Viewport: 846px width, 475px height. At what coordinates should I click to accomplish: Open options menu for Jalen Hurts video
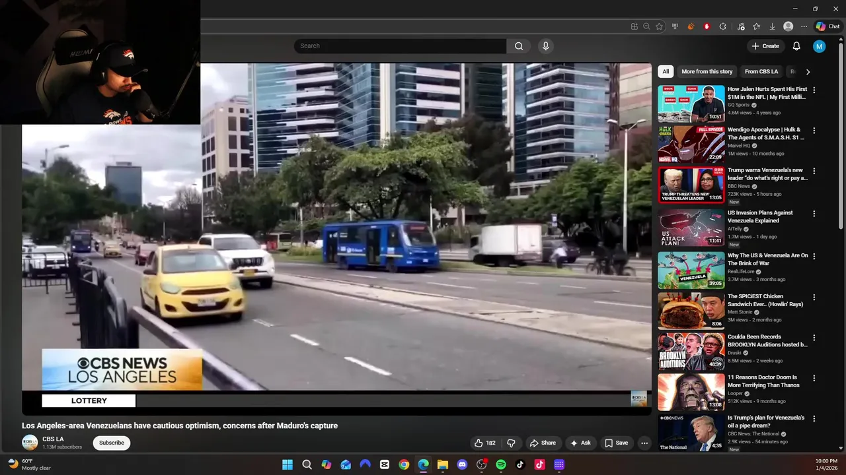click(814, 90)
